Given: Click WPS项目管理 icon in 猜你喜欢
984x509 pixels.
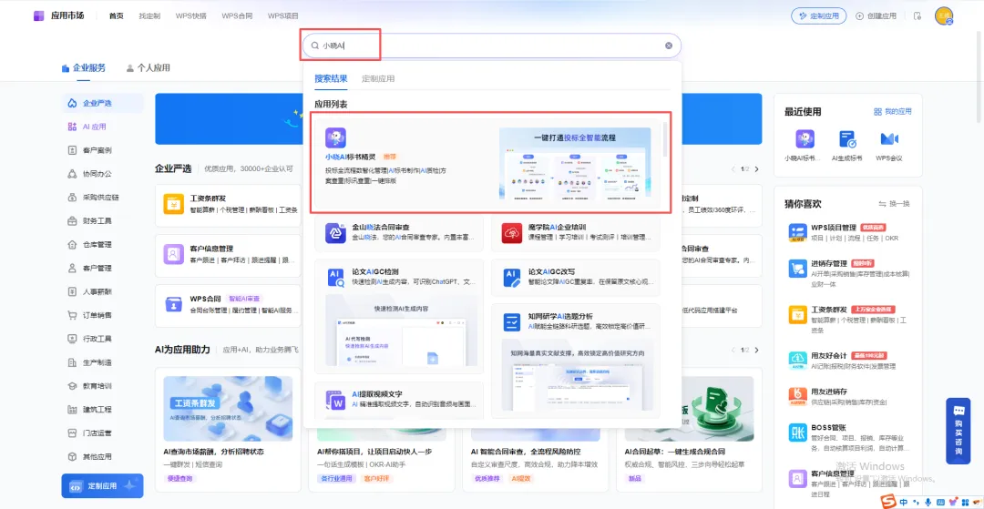Looking at the screenshot, I should tap(797, 232).
